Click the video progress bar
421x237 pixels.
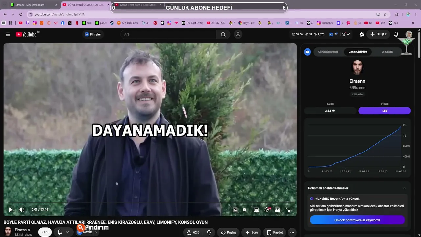coord(150,202)
